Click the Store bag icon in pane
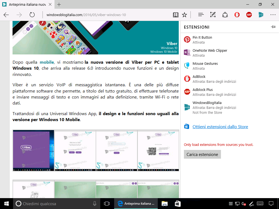Viewport: 279px width, 209px height. 187,126
